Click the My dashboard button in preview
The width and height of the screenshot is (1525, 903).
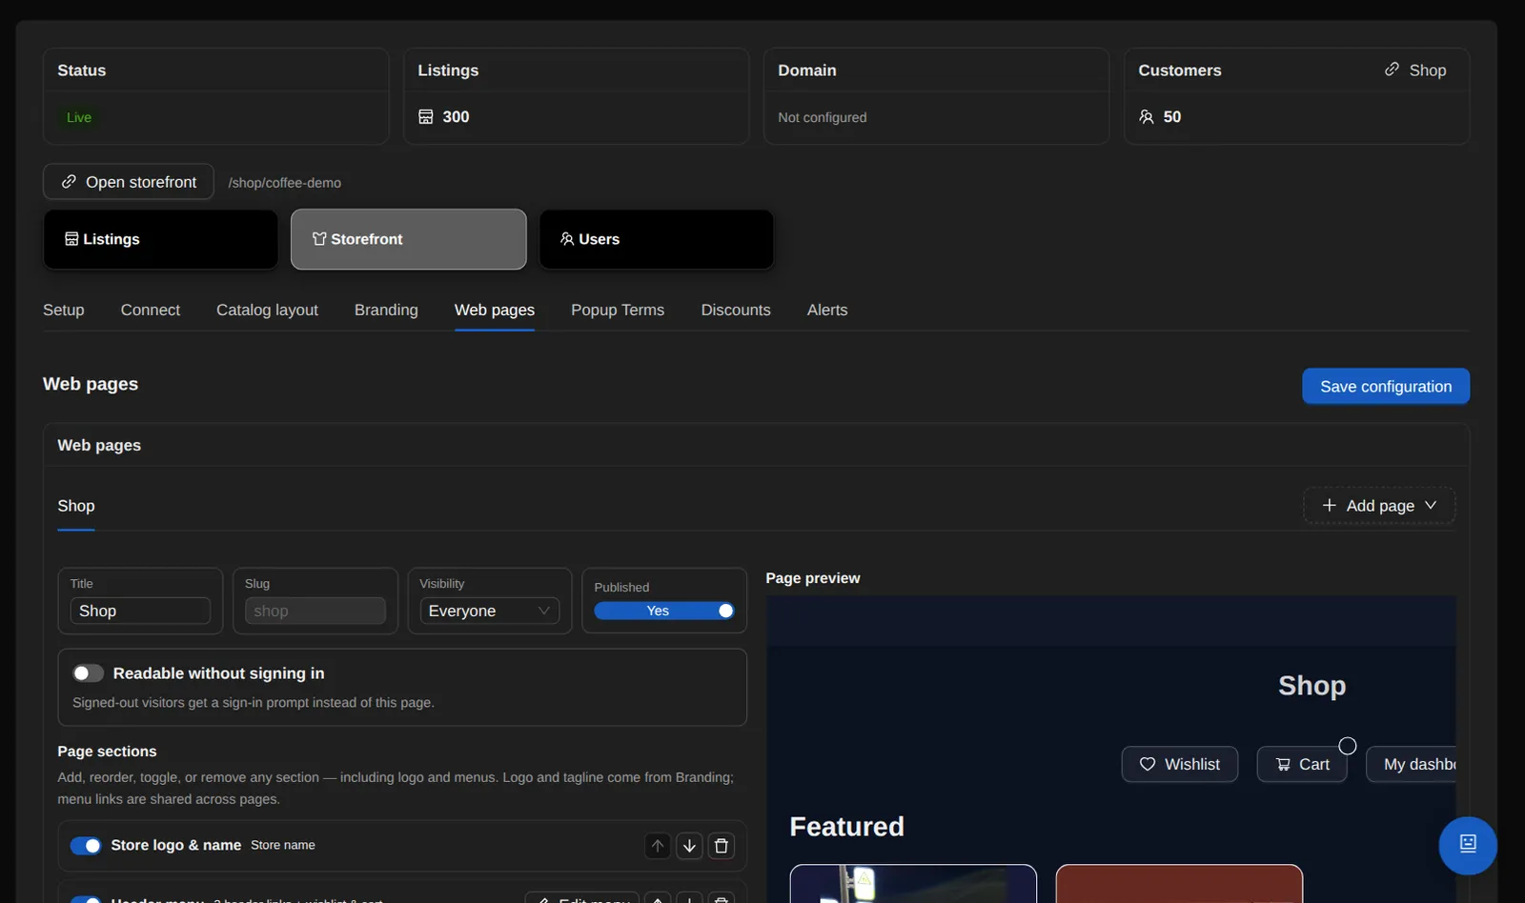pyautogui.click(x=1412, y=764)
